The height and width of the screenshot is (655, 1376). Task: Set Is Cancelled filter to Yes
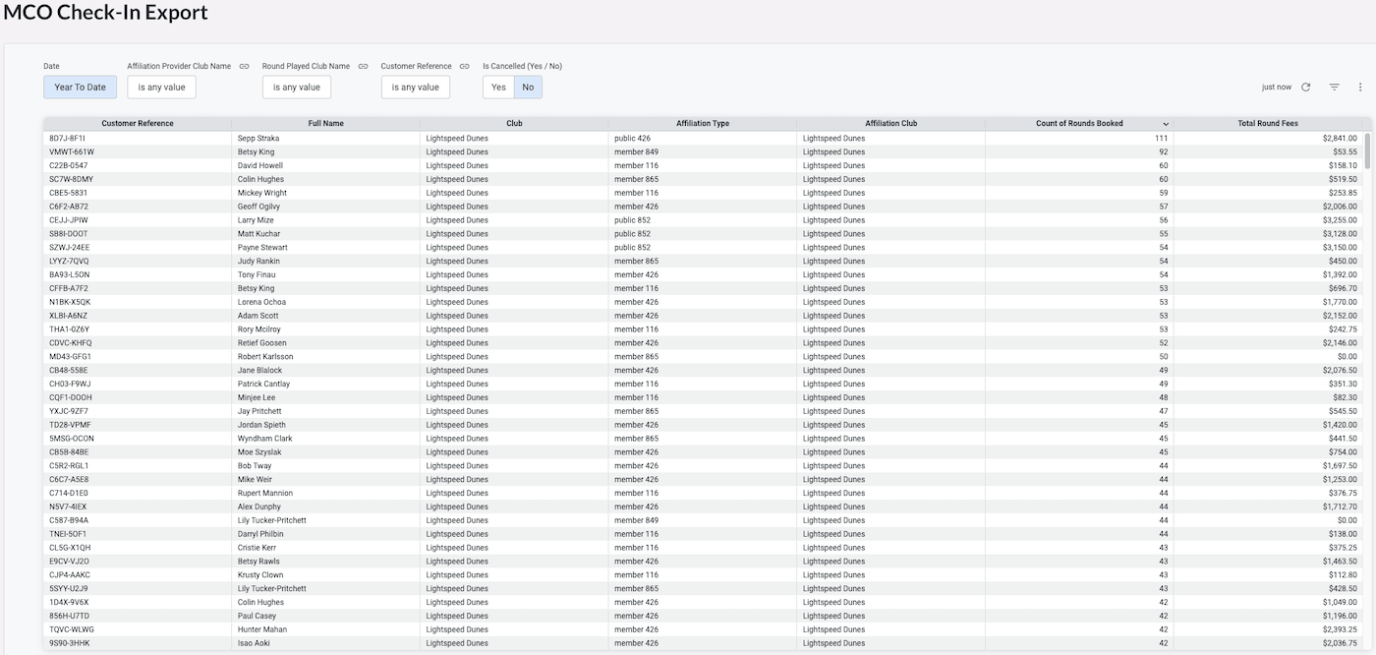498,88
